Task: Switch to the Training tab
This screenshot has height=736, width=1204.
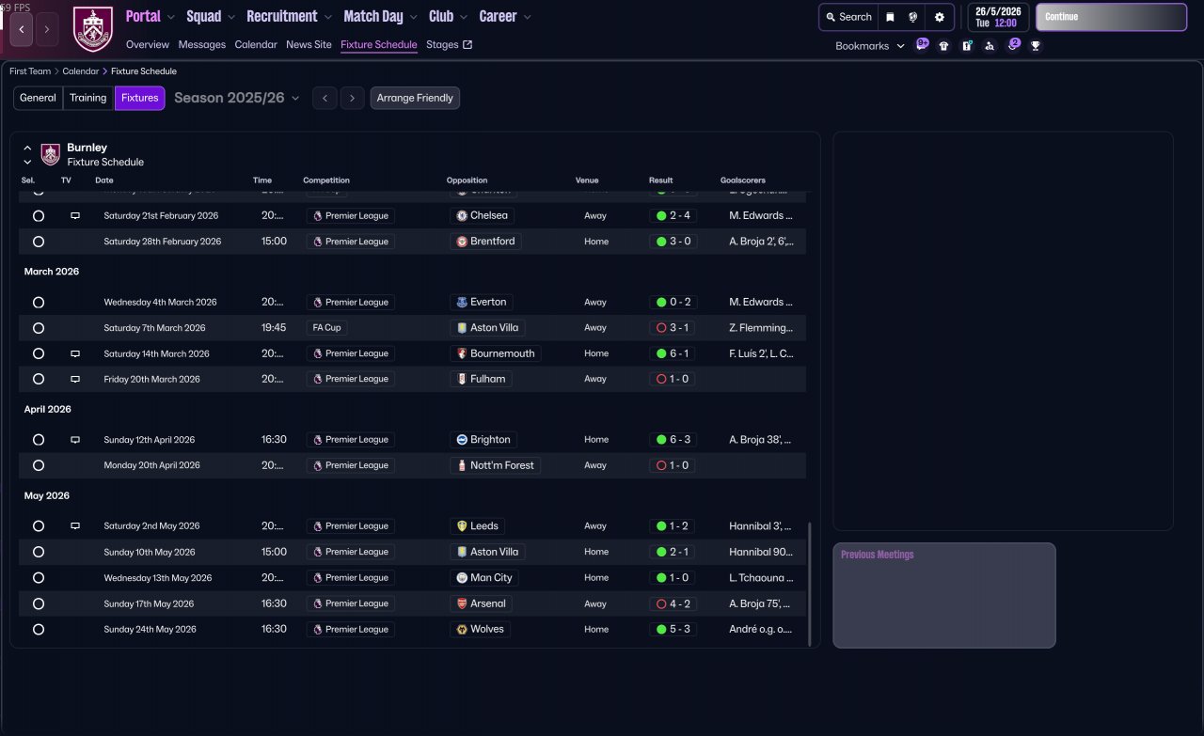Action: pyautogui.click(x=88, y=98)
